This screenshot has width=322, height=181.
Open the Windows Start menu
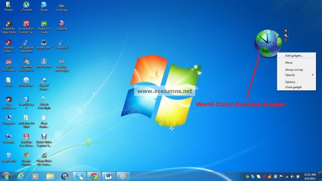6,176
